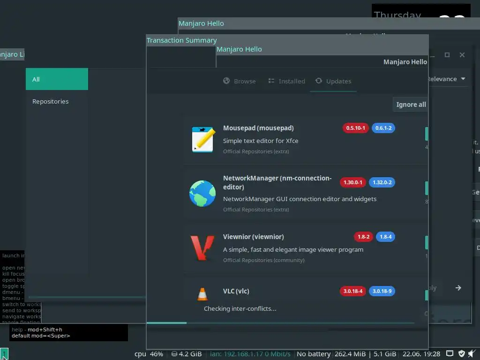Click the topmost Manjaro Hello window title

coord(201,23)
